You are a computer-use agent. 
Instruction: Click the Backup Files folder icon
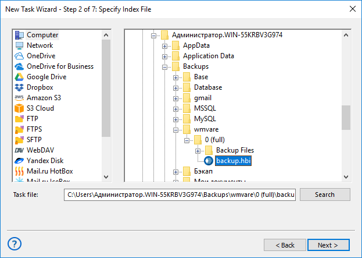(x=209, y=150)
